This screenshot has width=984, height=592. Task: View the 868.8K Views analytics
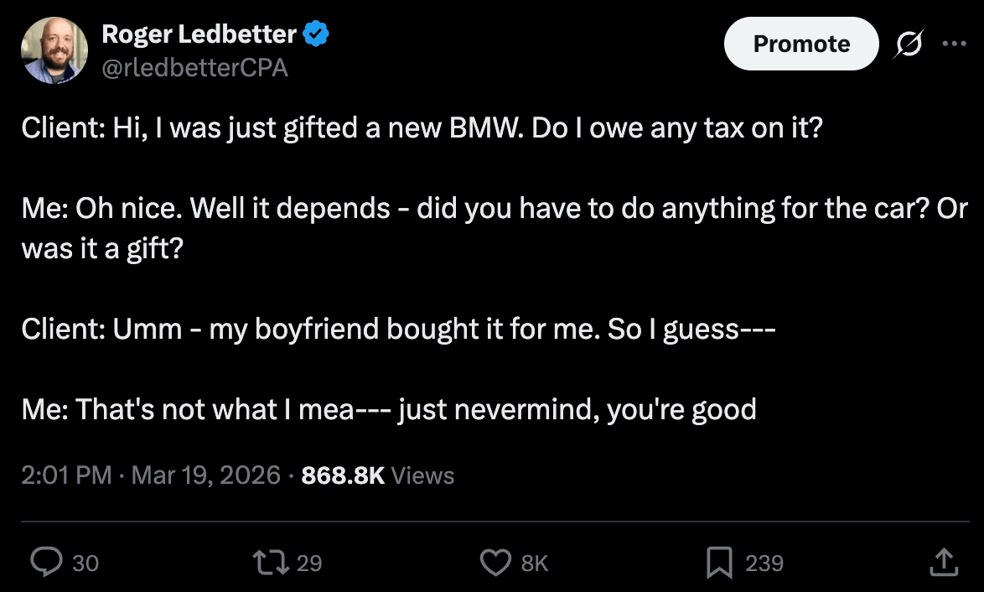click(x=377, y=475)
